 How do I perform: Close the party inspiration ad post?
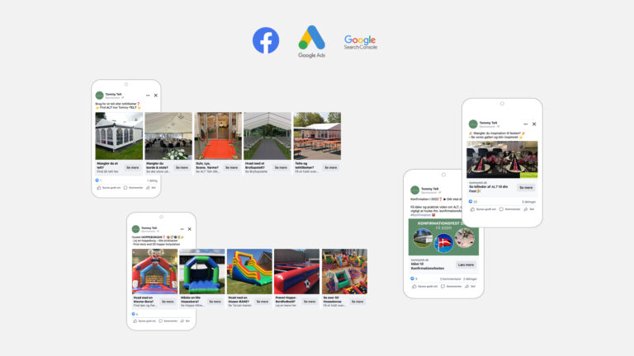coord(534,124)
